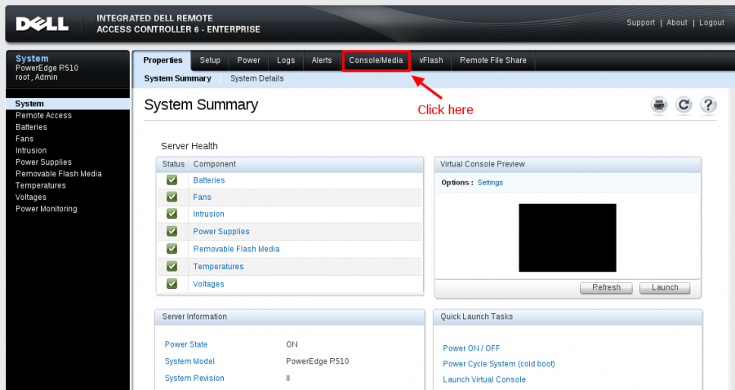735x390 pixels.
Task: Open the Console/Media tab
Action: (376, 60)
